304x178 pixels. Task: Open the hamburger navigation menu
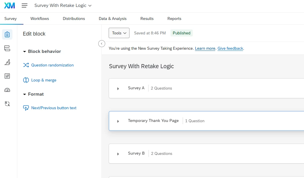pos(25,5)
